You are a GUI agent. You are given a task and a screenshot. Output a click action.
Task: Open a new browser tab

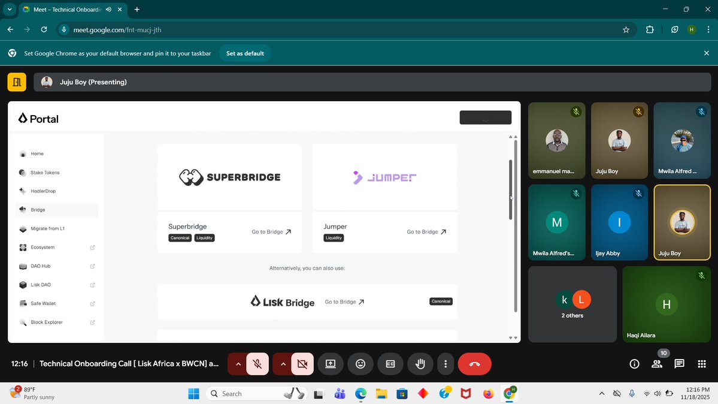click(137, 9)
